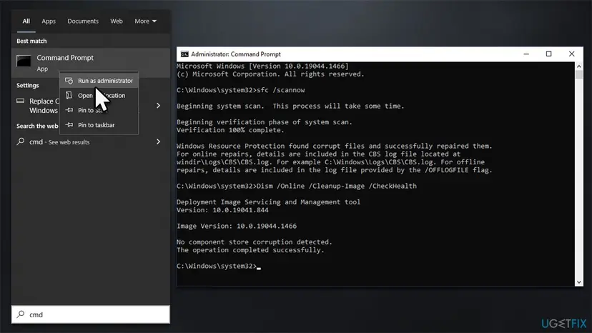Click the Command Prompt scrollbar up arrow
This screenshot has width=592, height=333.
579,66
